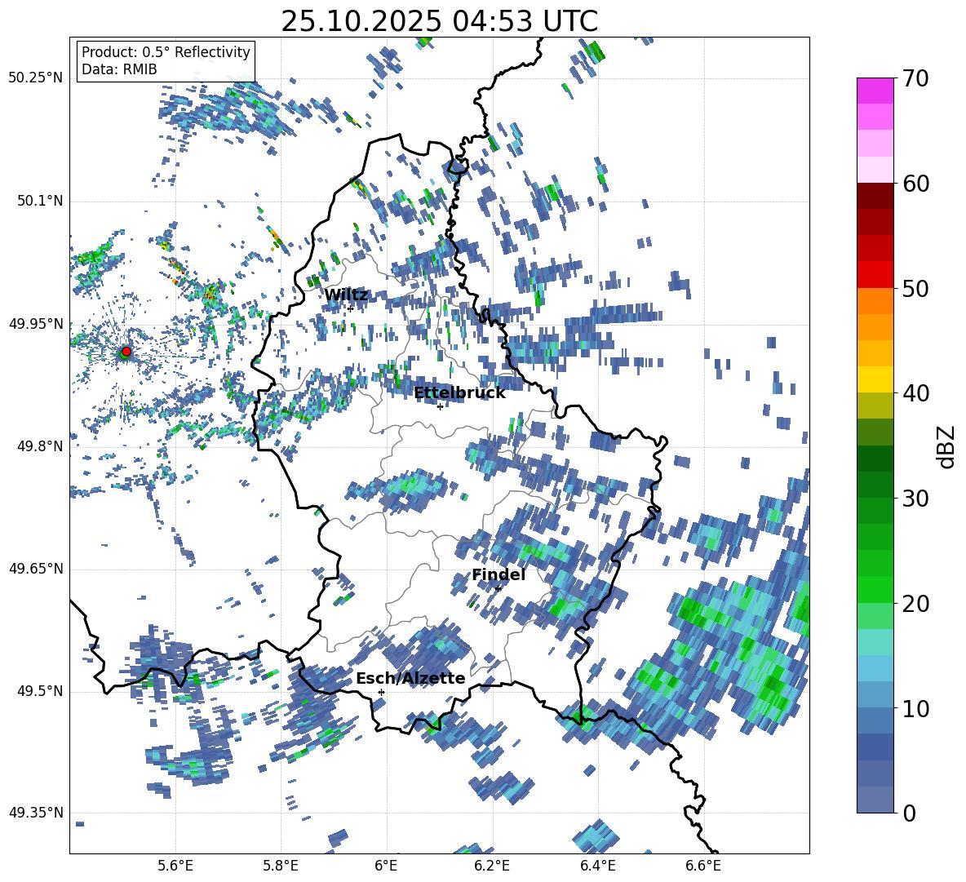Viewport: 966px width, 882px height.
Task: Click the 25.10.2025 04:53 UTC title
Action: 439,21
